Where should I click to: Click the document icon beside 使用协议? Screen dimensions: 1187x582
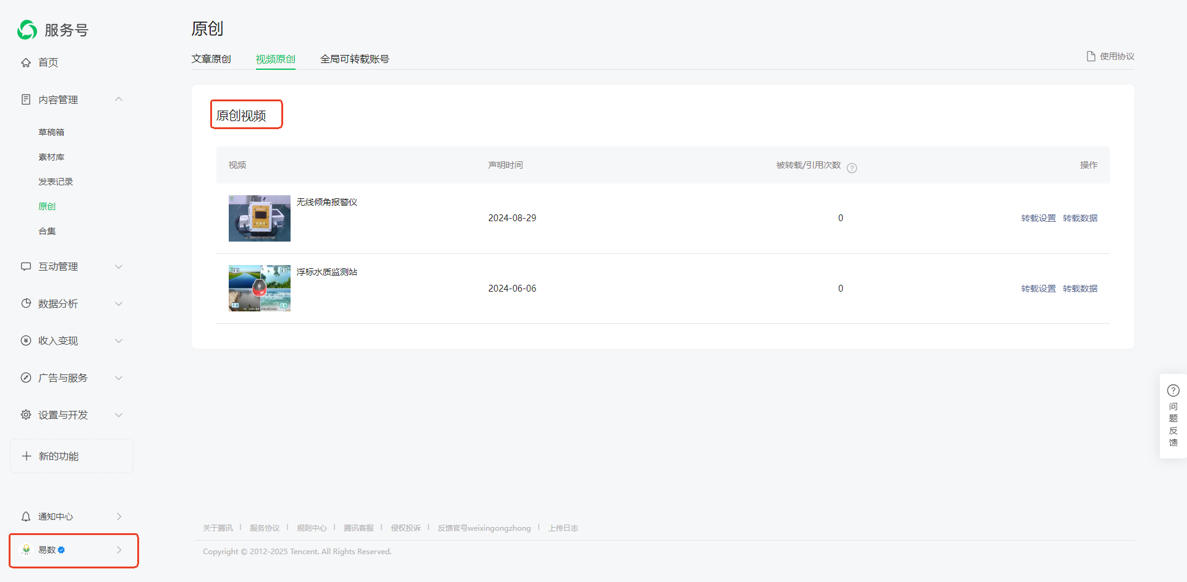click(x=1091, y=56)
